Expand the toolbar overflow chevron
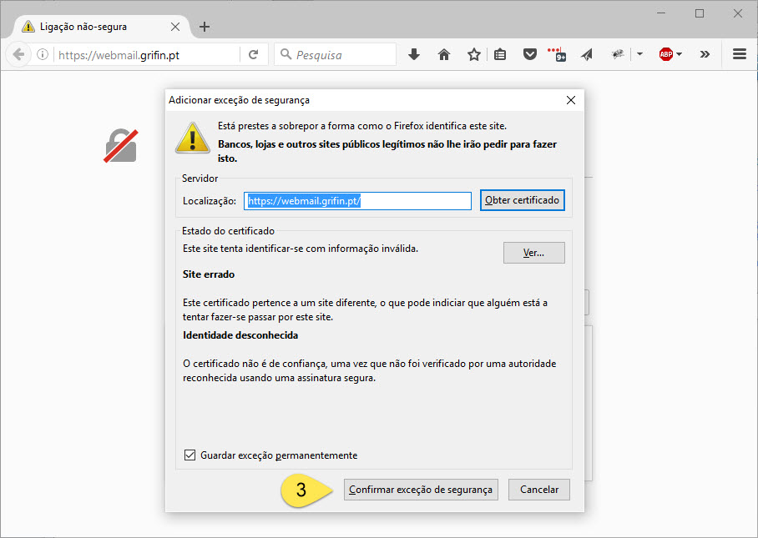758x538 pixels. pyautogui.click(x=705, y=54)
